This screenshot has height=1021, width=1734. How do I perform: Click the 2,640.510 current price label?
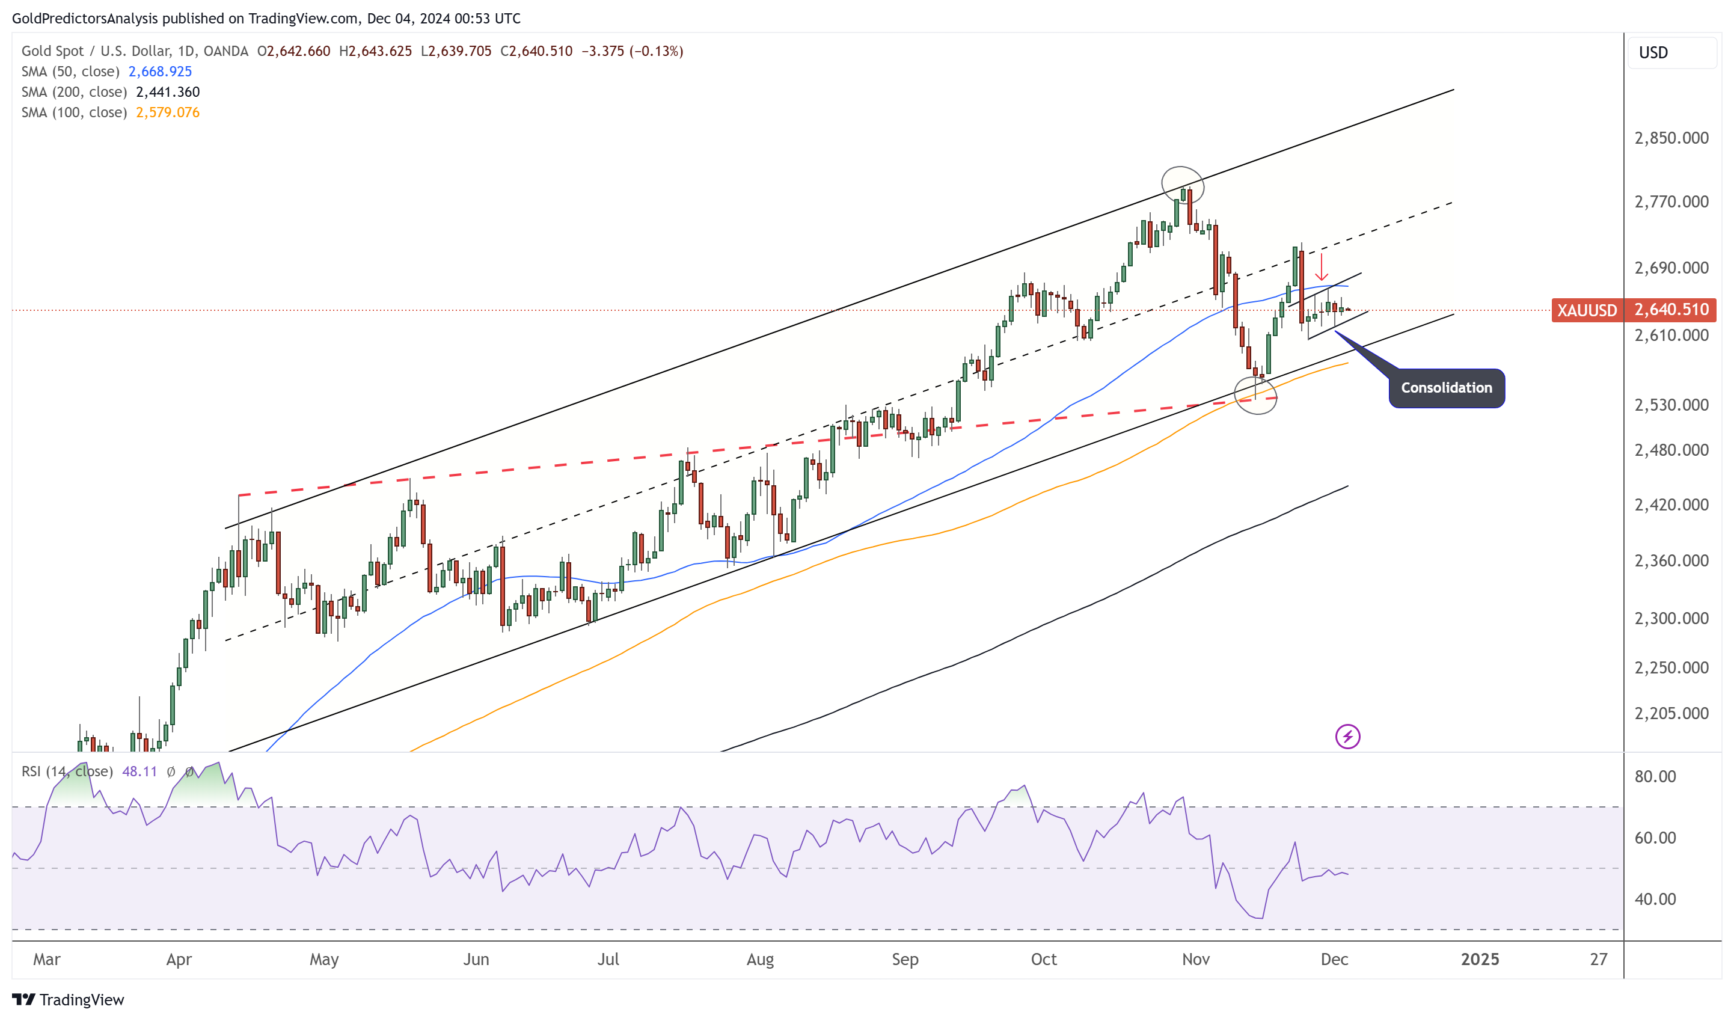[x=1671, y=310]
